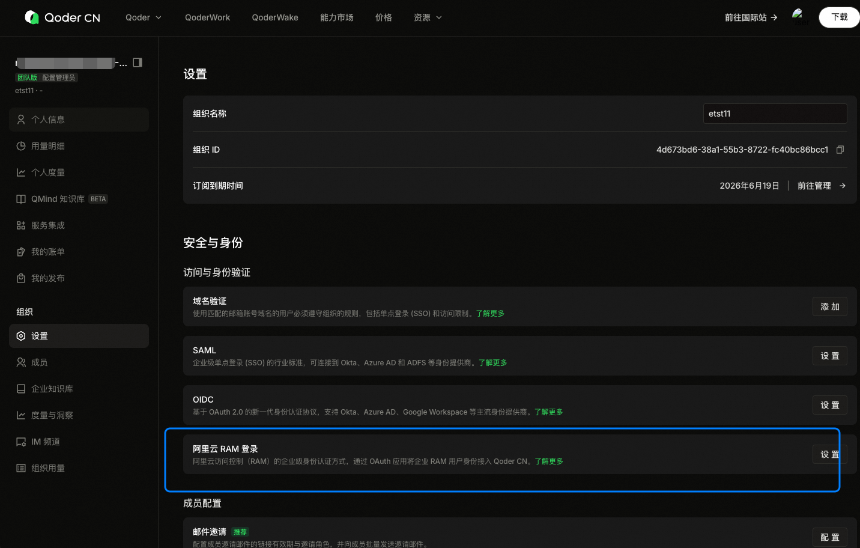Click 设置 button for OIDC row
The height and width of the screenshot is (548, 860).
pos(830,405)
